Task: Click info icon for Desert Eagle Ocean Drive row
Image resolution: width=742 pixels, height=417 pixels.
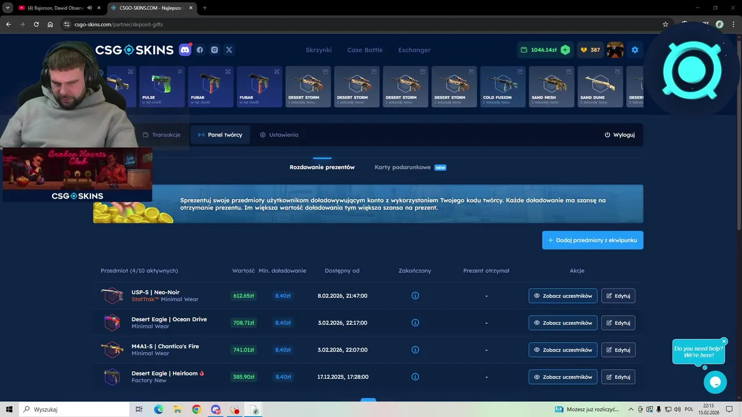Action: coord(415,323)
